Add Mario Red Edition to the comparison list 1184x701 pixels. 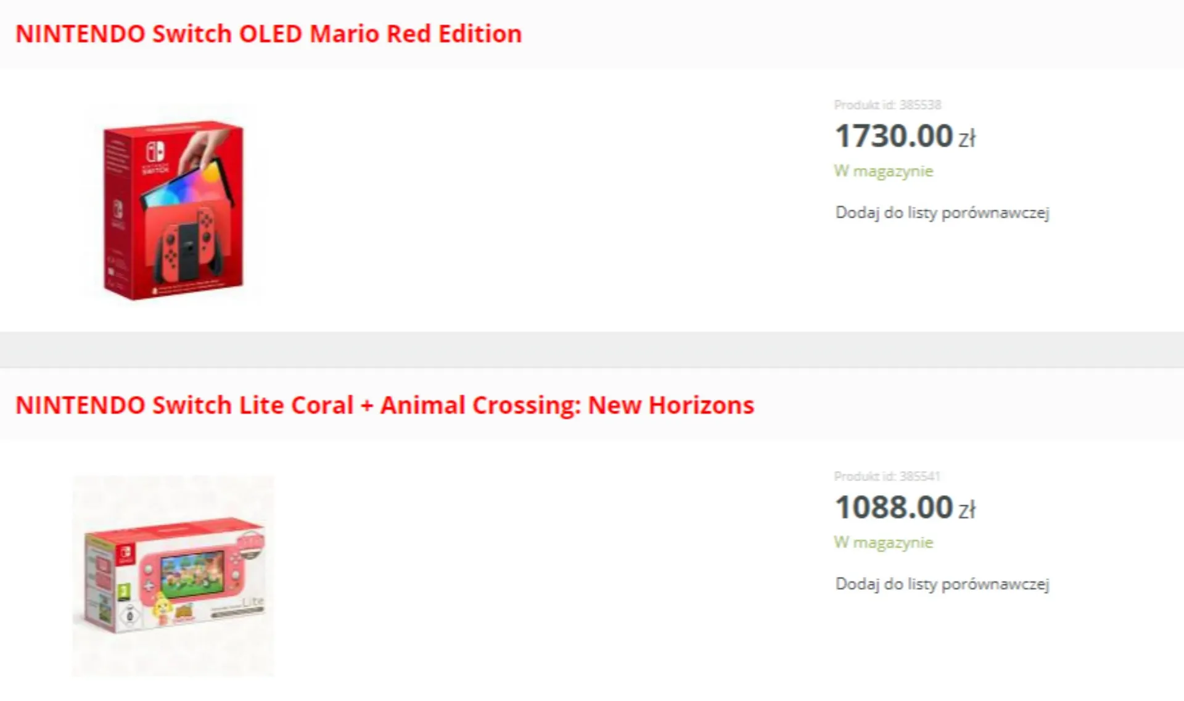pos(942,213)
